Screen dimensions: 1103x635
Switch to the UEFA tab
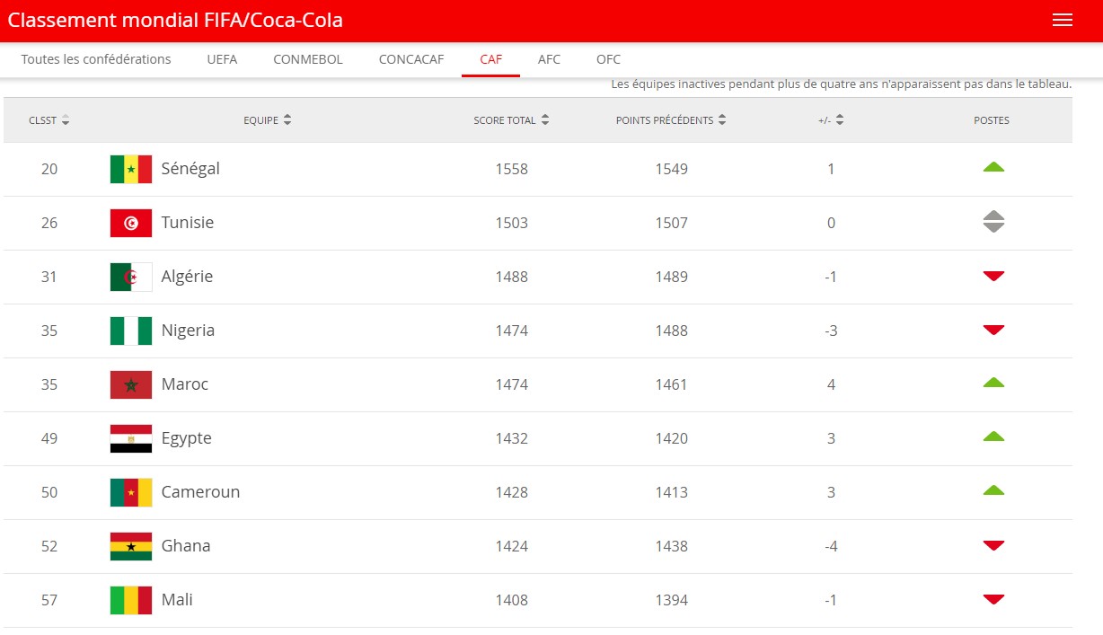222,59
